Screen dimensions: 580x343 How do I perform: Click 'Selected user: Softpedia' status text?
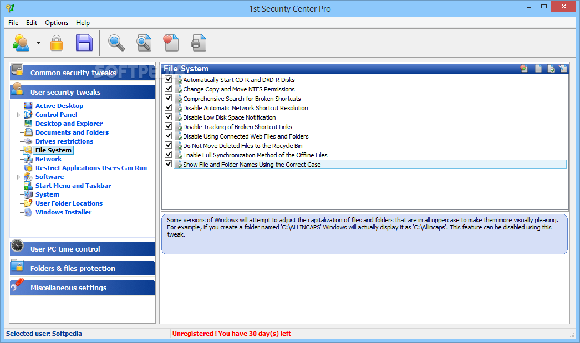pyautogui.click(x=44, y=334)
